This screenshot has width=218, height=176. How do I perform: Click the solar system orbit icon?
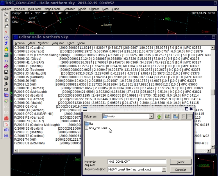click(x=6, y=101)
